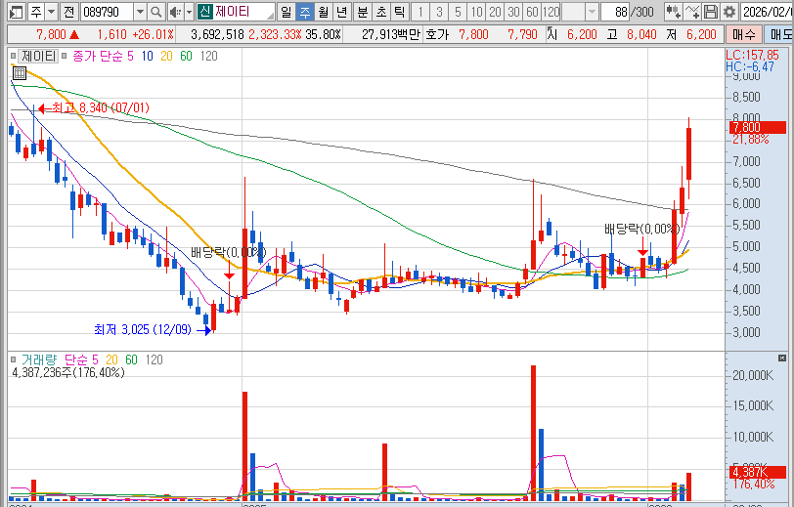The width and height of the screenshot is (794, 507).
Task: Click the red 4,387K volume axis tag
Action: click(x=758, y=472)
